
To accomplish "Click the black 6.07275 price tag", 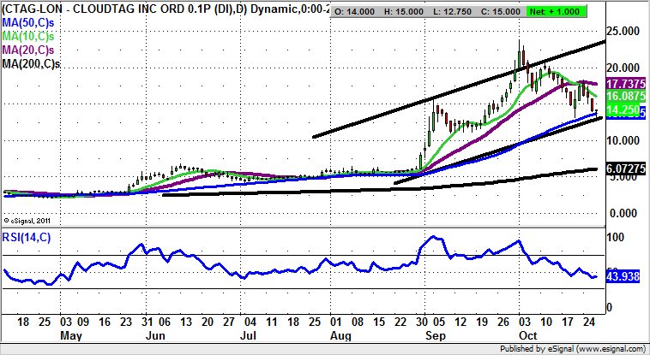I will point(624,169).
